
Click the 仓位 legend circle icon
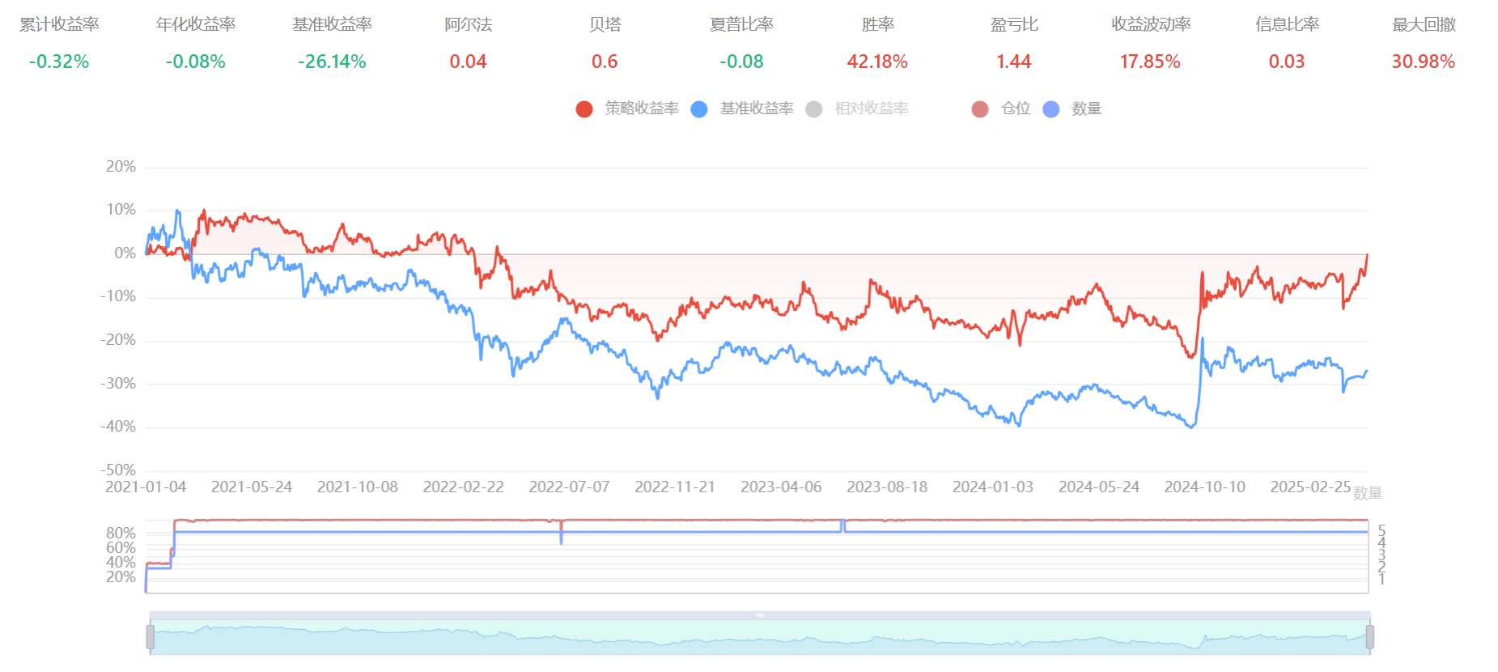(x=980, y=109)
